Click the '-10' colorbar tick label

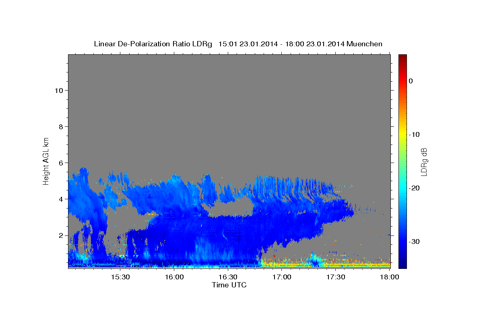point(414,134)
